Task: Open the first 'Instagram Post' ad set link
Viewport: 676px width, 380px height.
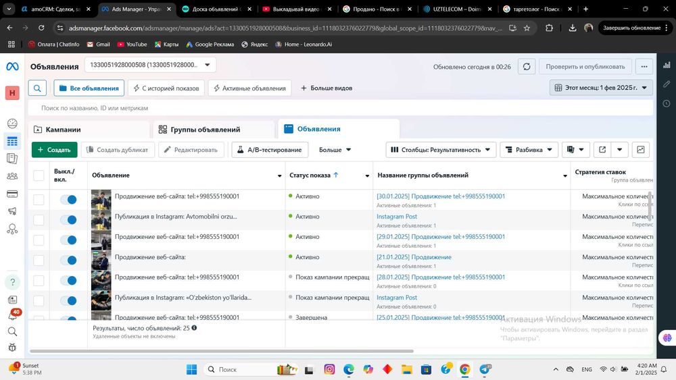Action: pos(397,217)
